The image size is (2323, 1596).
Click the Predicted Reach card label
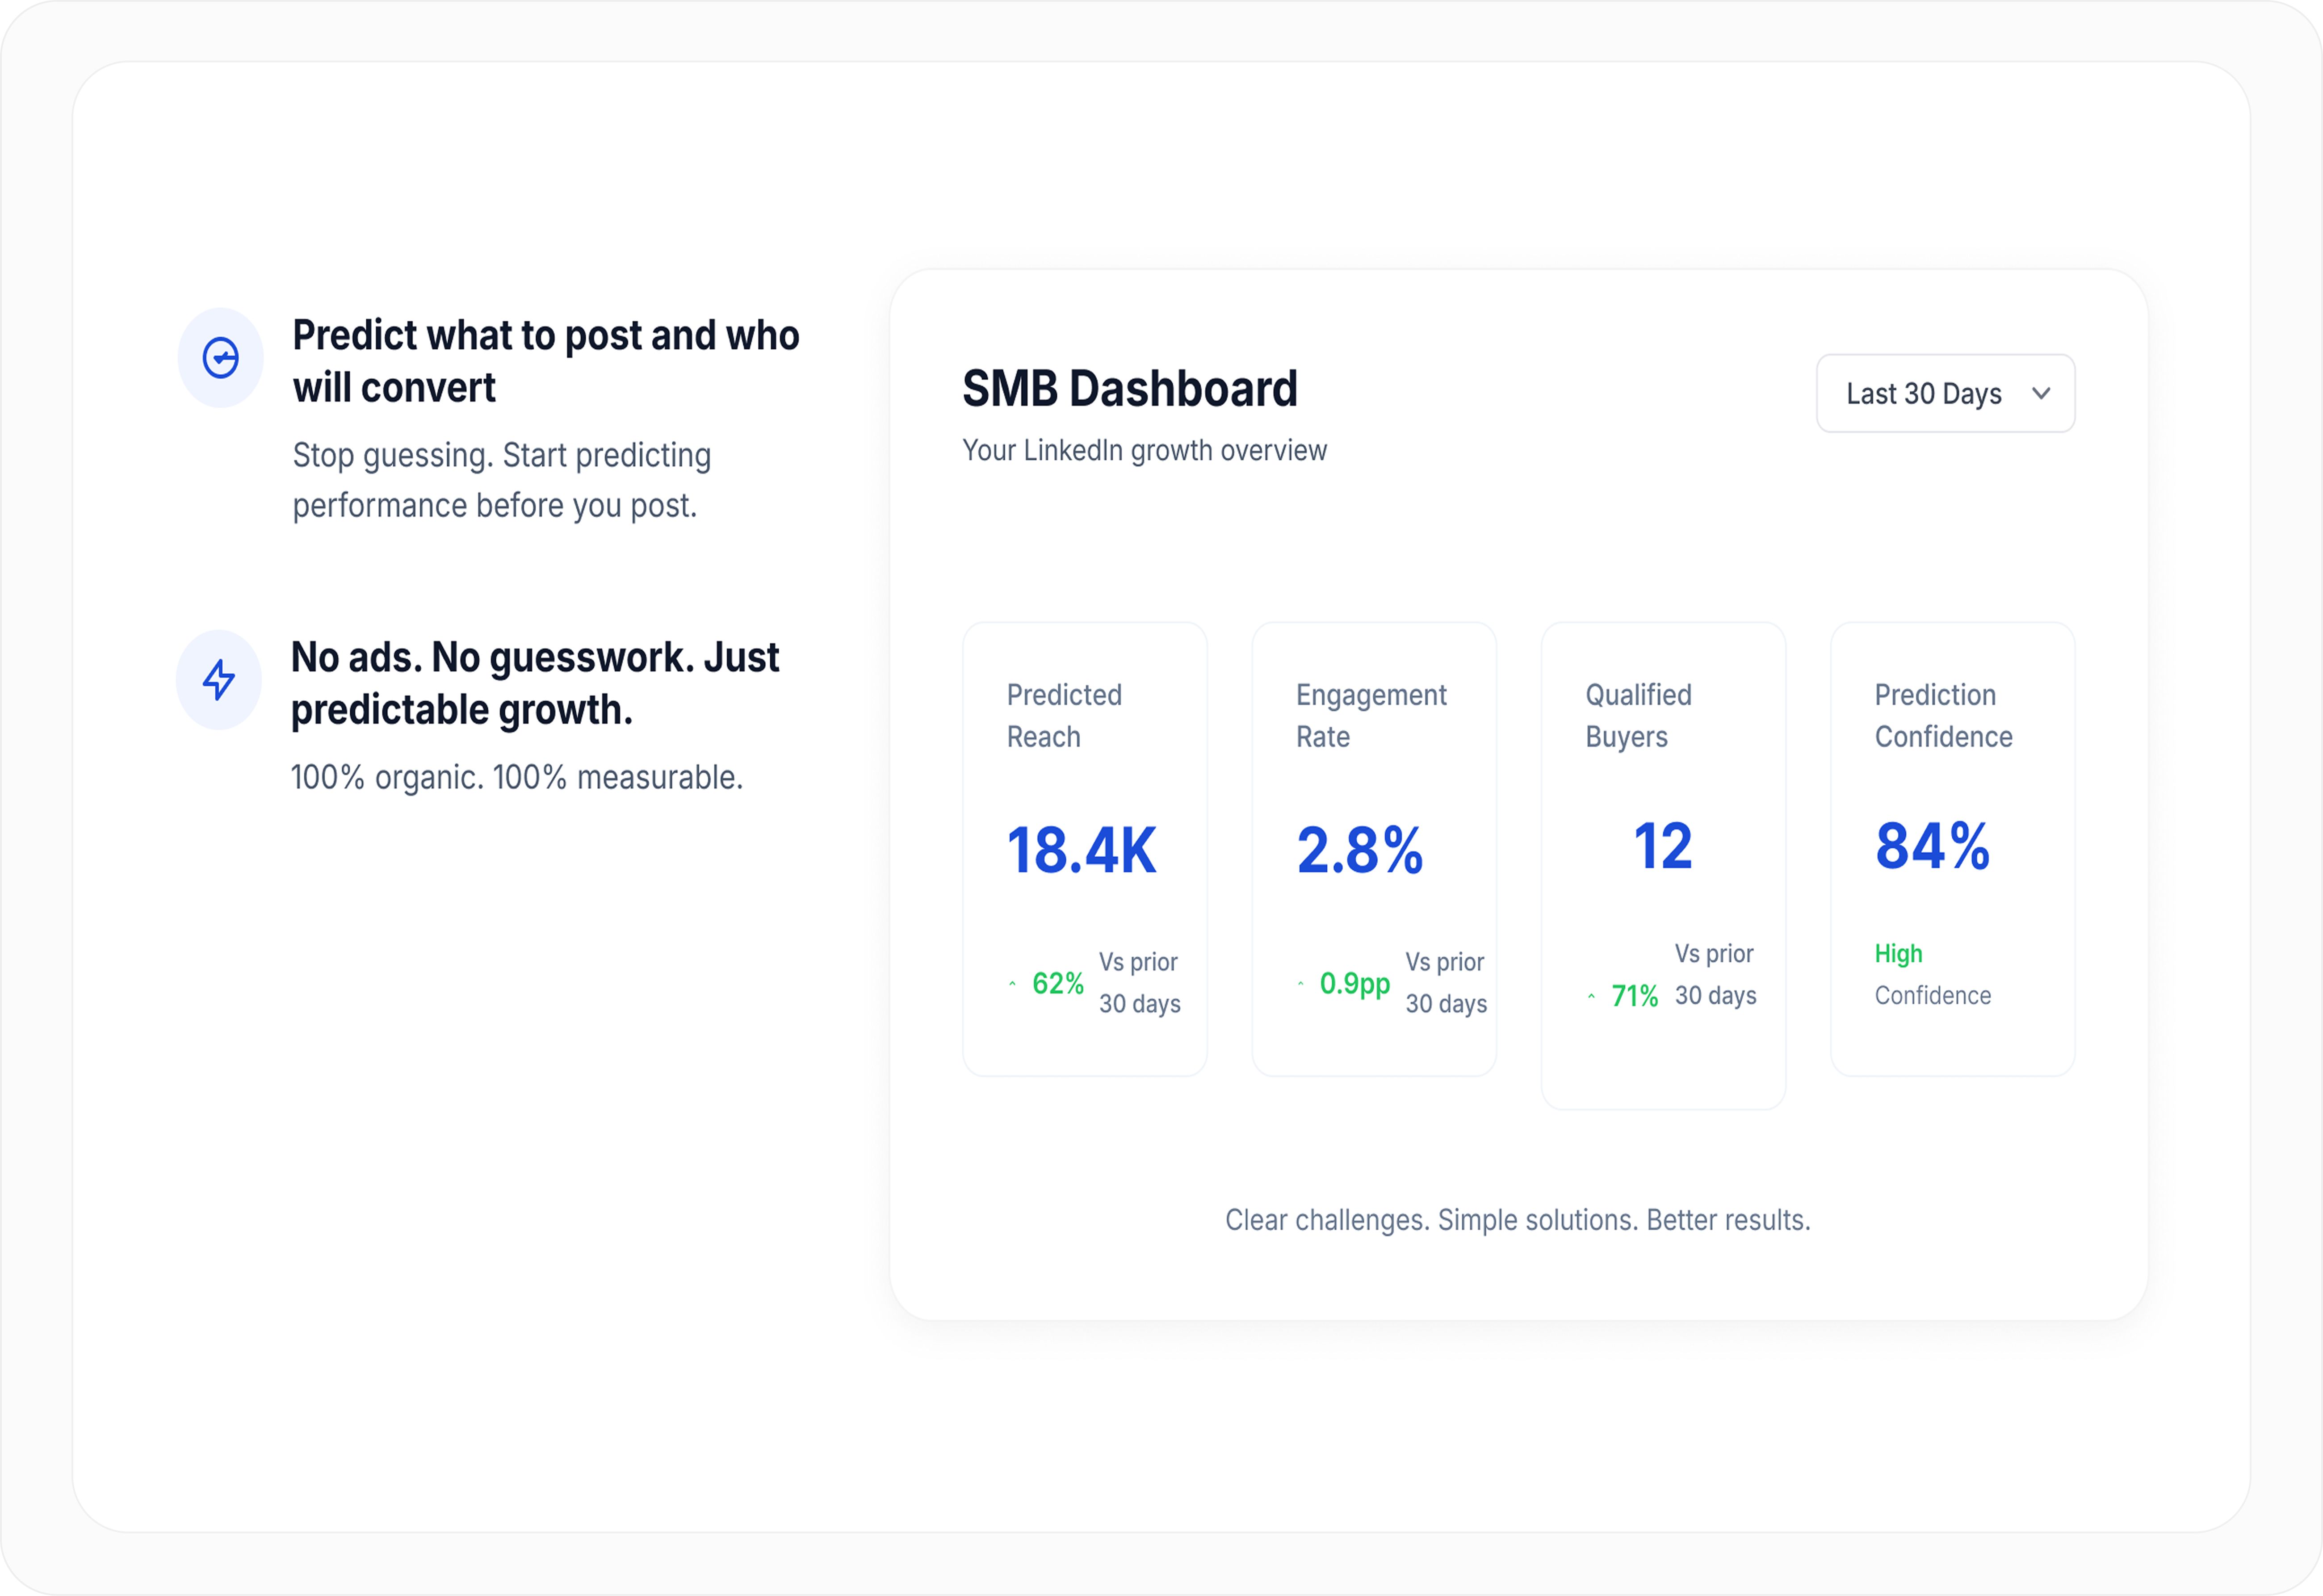coord(1064,716)
